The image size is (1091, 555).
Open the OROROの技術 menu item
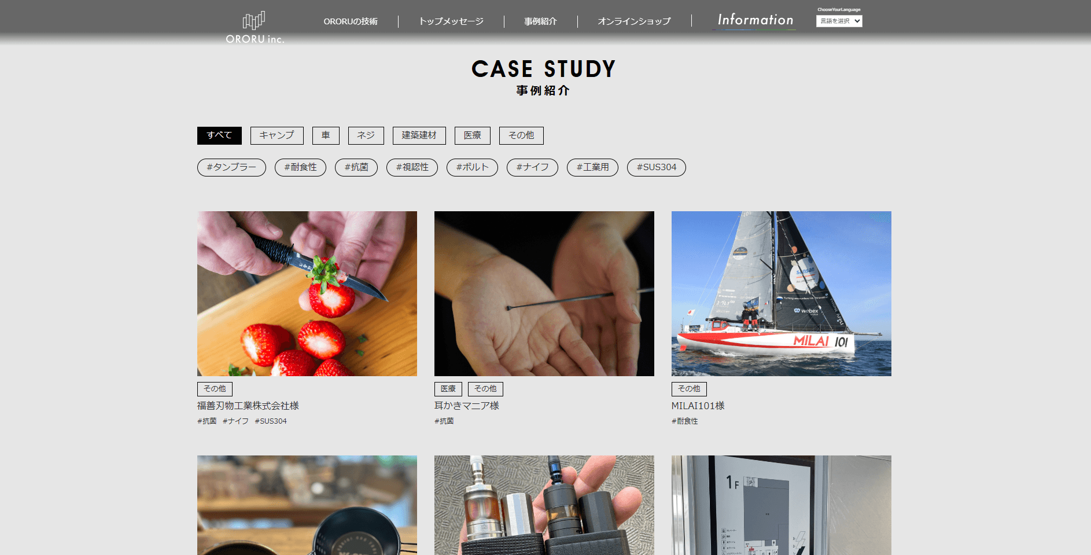[x=351, y=21]
